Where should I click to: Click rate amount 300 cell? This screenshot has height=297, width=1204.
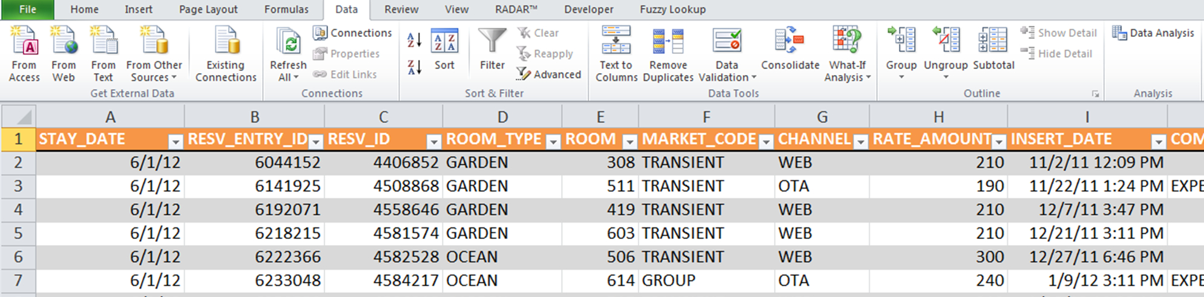pyautogui.click(x=938, y=256)
